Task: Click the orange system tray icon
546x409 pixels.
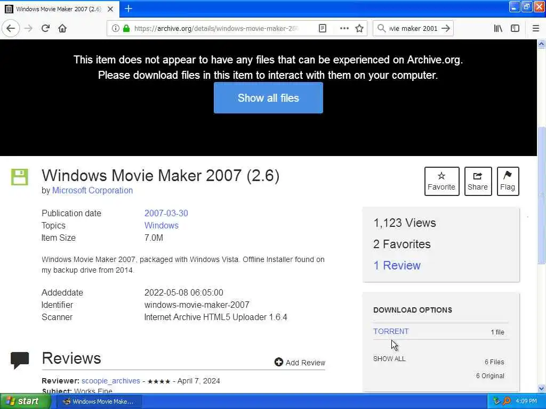Action: pos(507,401)
